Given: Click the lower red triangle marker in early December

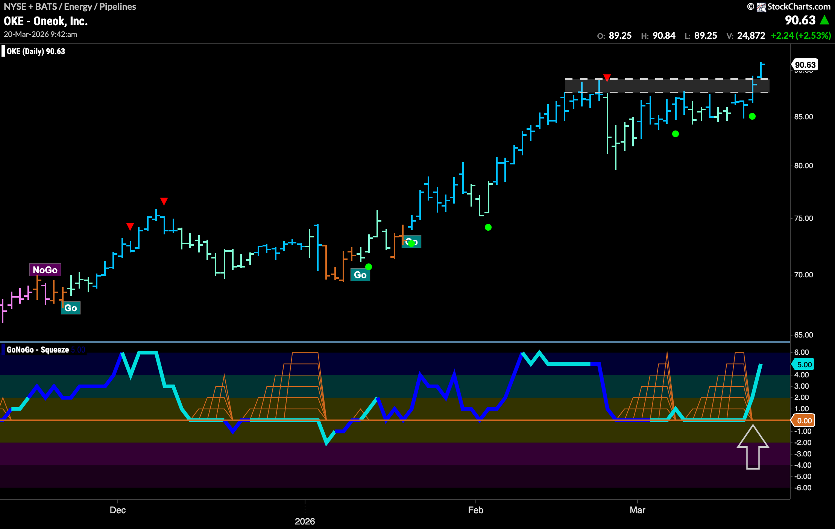Looking at the screenshot, I should pos(130,226).
